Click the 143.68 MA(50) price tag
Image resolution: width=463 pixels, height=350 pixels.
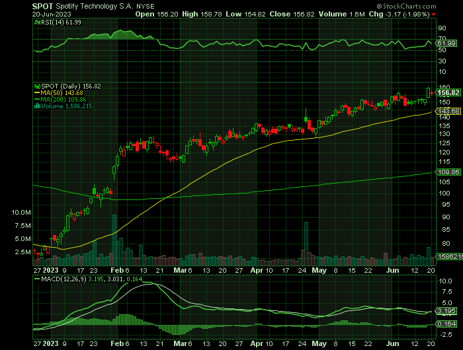click(x=448, y=112)
